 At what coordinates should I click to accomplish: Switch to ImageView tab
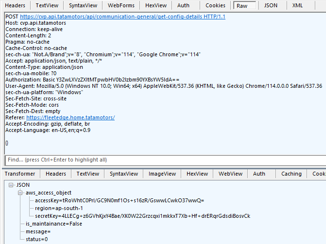tap(162, 174)
